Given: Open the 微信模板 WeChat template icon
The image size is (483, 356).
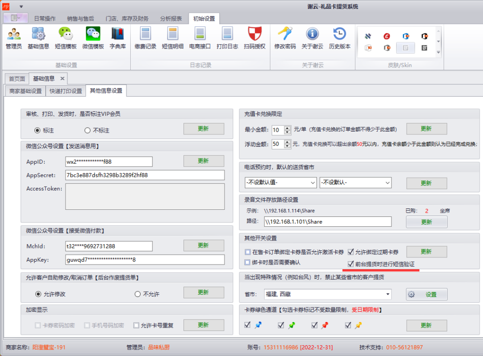Looking at the screenshot, I should pyautogui.click(x=93, y=38).
